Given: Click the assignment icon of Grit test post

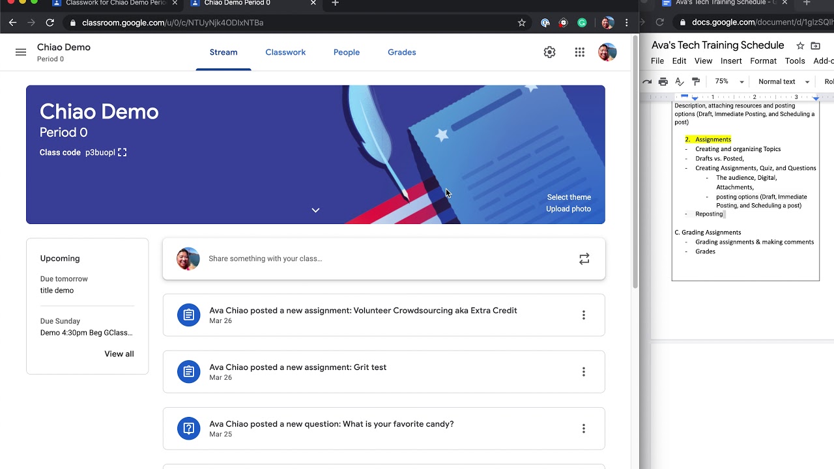Looking at the screenshot, I should pyautogui.click(x=188, y=372).
